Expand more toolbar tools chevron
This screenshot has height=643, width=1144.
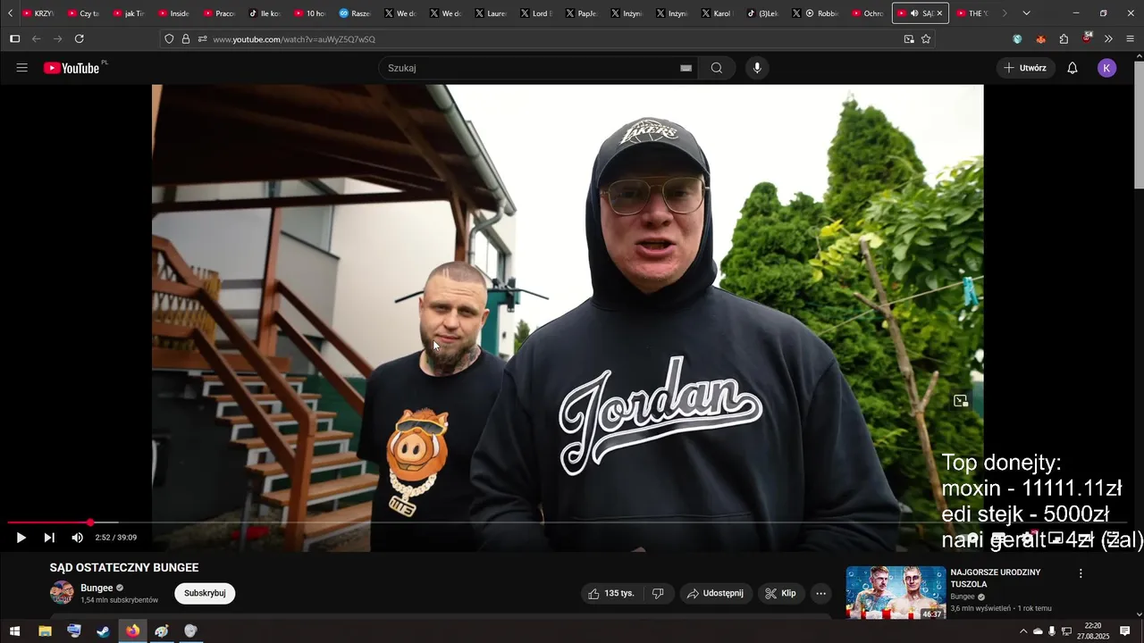click(1108, 39)
